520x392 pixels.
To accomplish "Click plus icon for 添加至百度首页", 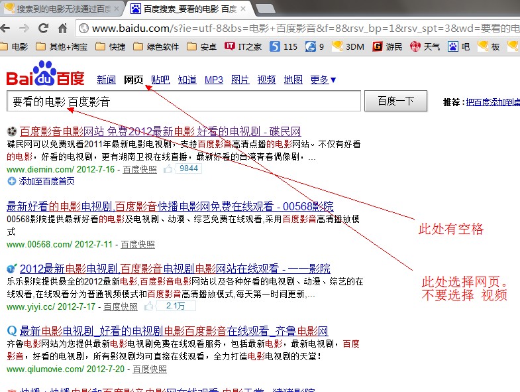I will coord(12,181).
